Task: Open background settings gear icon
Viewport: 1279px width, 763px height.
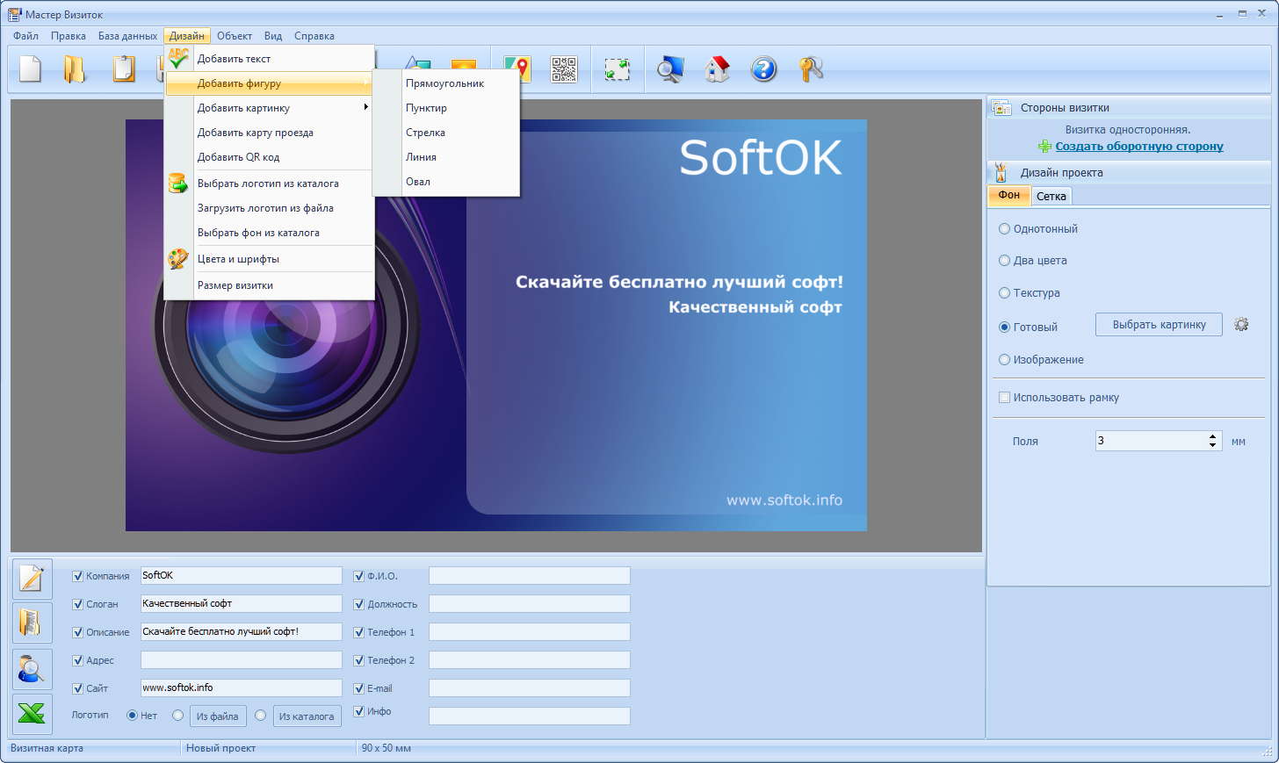Action: coord(1241,324)
